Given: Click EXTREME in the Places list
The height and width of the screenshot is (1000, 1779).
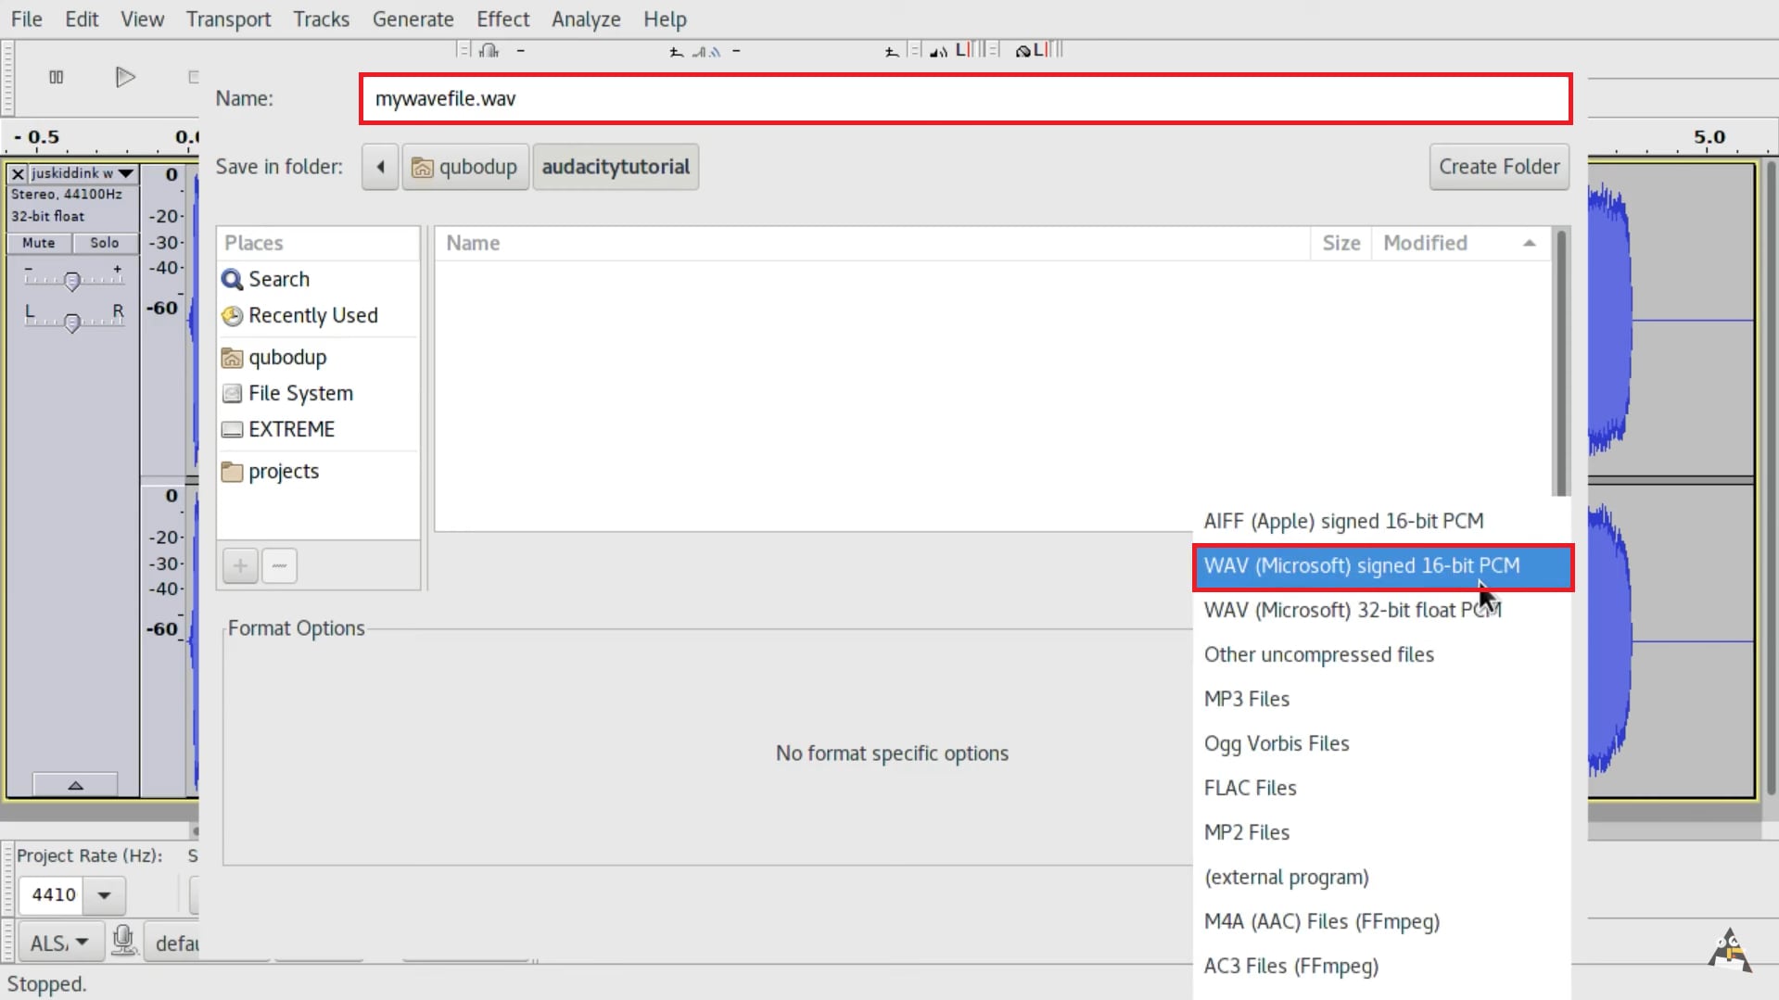Looking at the screenshot, I should coord(318,430).
